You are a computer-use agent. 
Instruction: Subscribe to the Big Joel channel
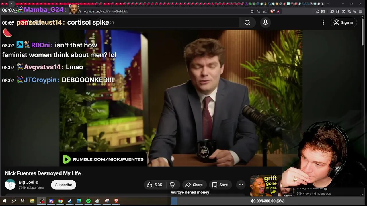click(x=63, y=185)
